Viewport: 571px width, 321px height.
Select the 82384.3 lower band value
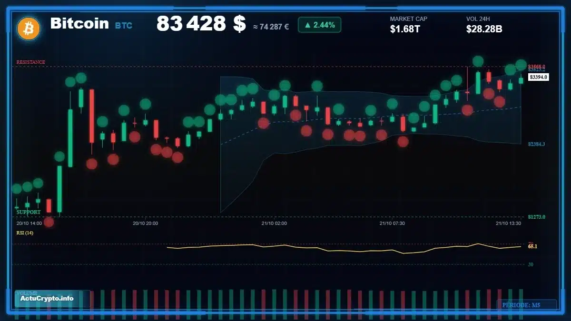[537, 144]
